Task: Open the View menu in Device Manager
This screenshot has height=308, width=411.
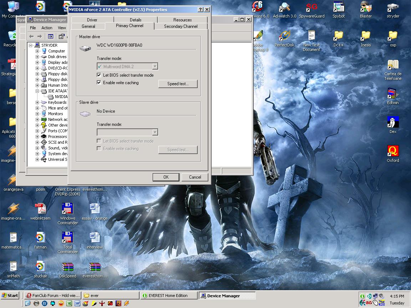Action: pos(62,28)
